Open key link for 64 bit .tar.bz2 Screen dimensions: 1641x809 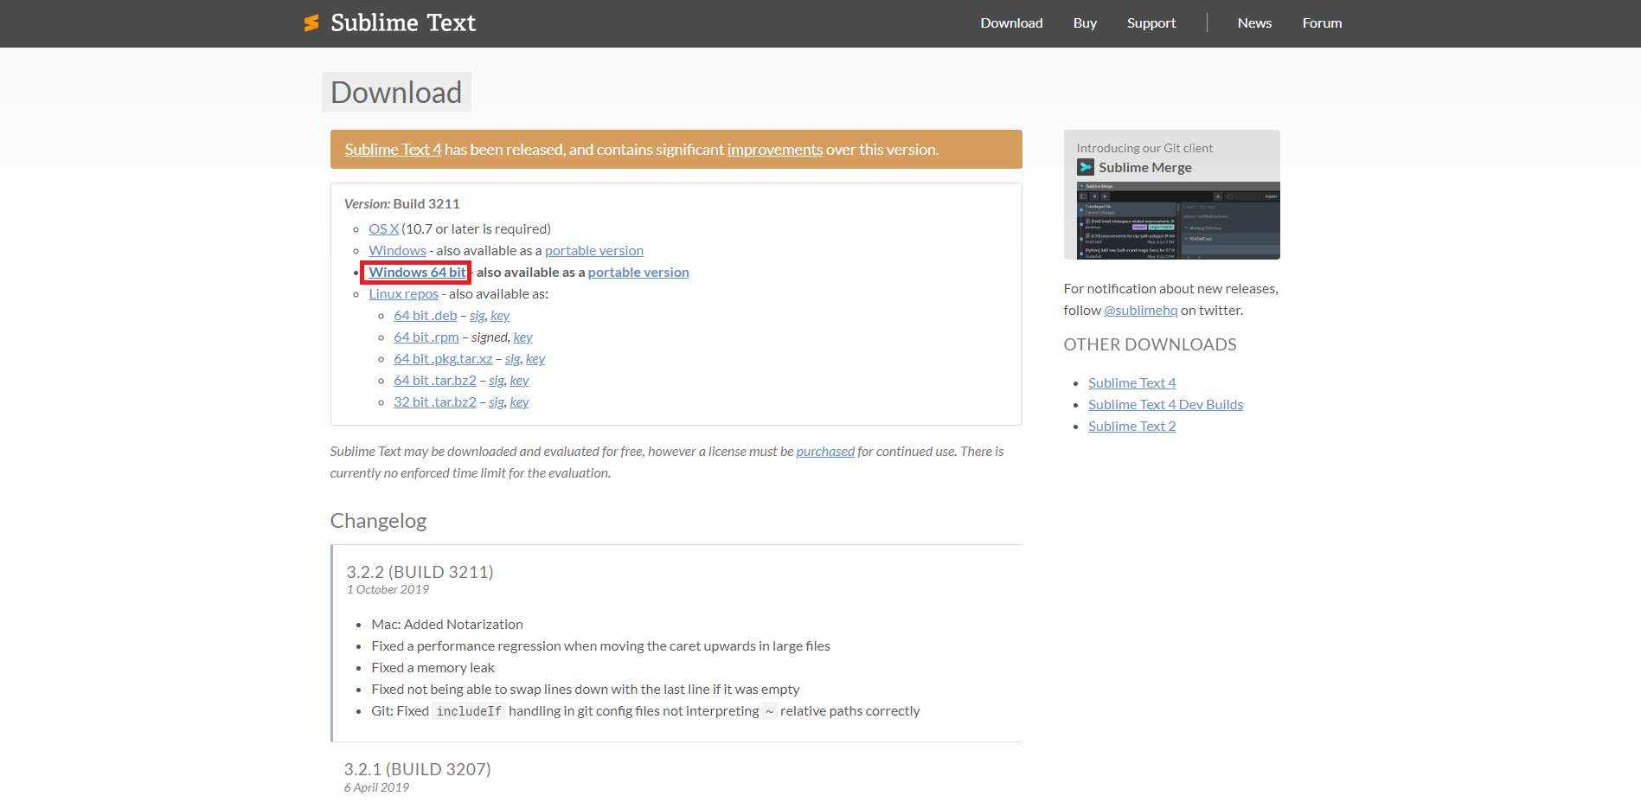point(519,381)
